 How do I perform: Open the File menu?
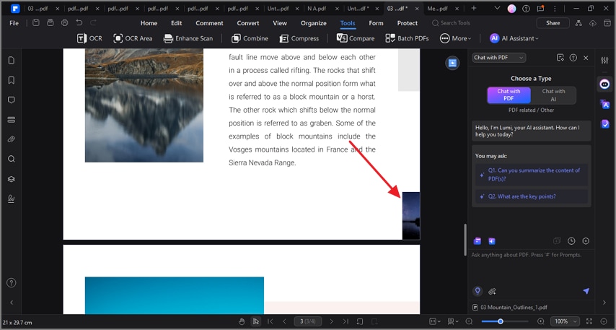click(14, 23)
